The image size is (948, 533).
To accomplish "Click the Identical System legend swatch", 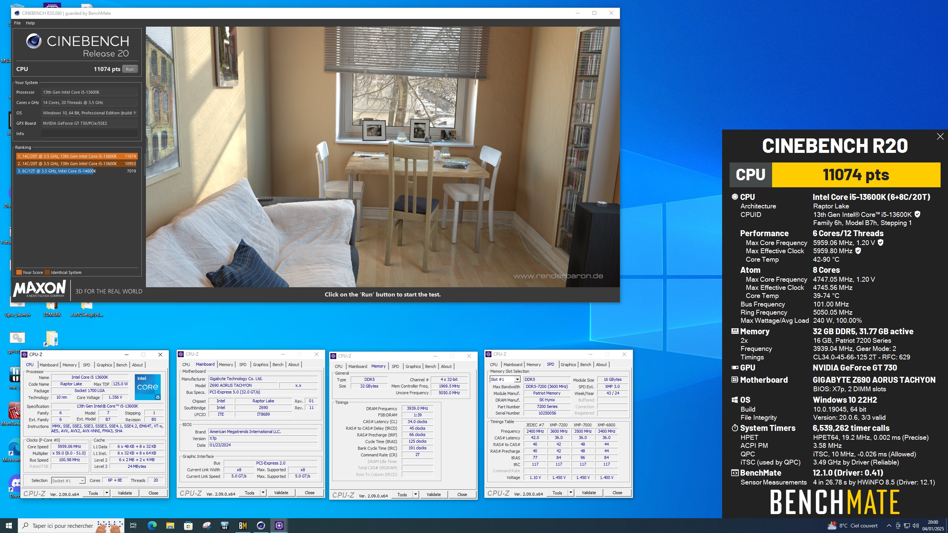I will (x=47, y=272).
